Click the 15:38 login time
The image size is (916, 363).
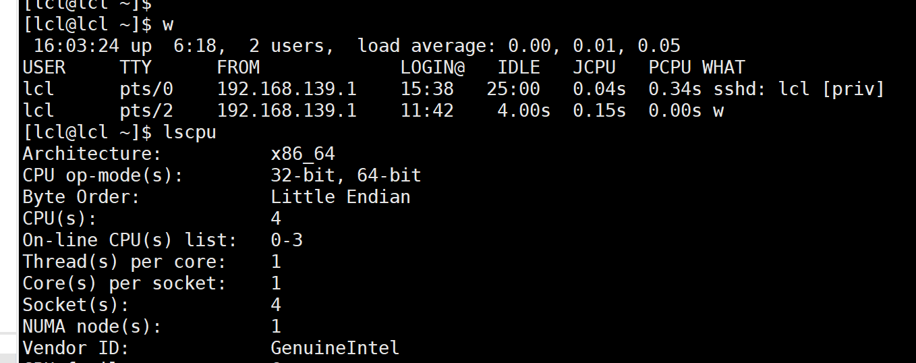point(427,89)
